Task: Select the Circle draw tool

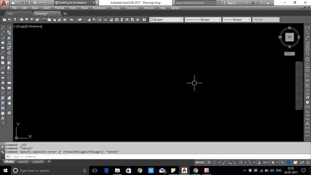Action: [2, 58]
